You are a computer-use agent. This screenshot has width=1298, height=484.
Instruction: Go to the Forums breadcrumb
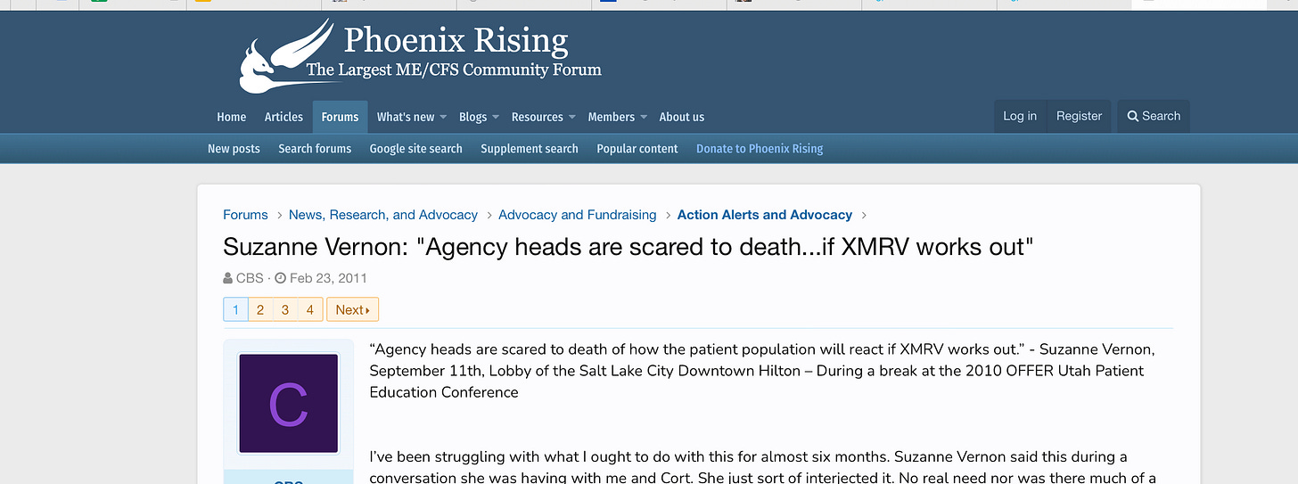pos(245,215)
